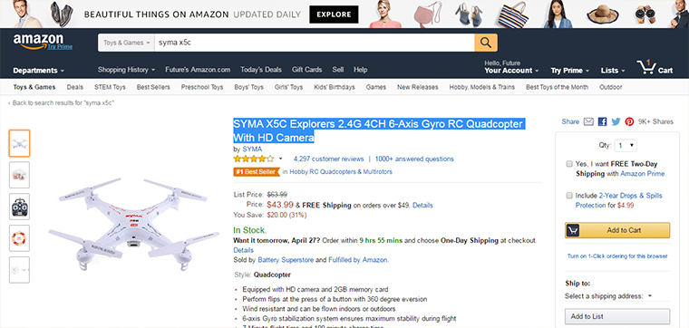This screenshot has height=328, width=689.
Task: Click into the search field containing syma x5c
Action: [x=315, y=43]
